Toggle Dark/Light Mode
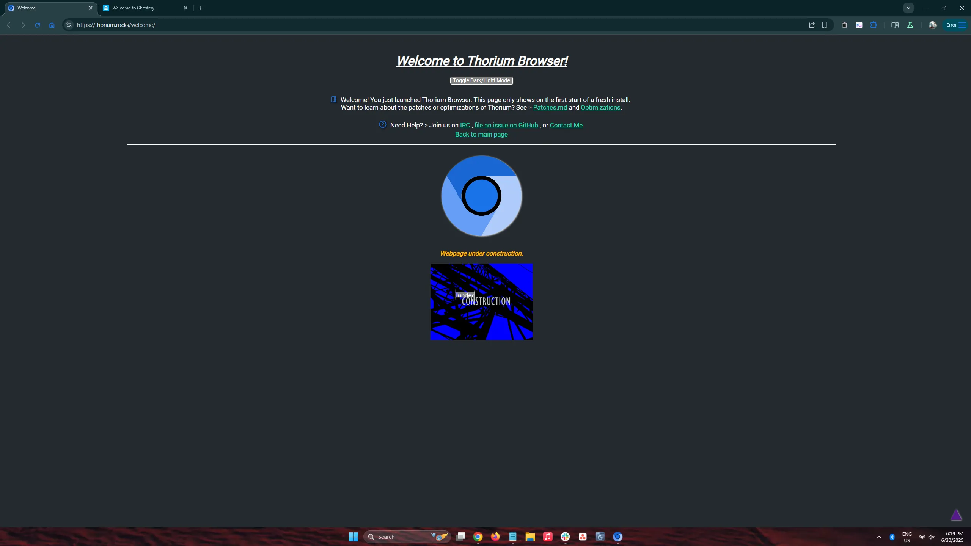Screen dimensions: 971x546 [481, 80]
